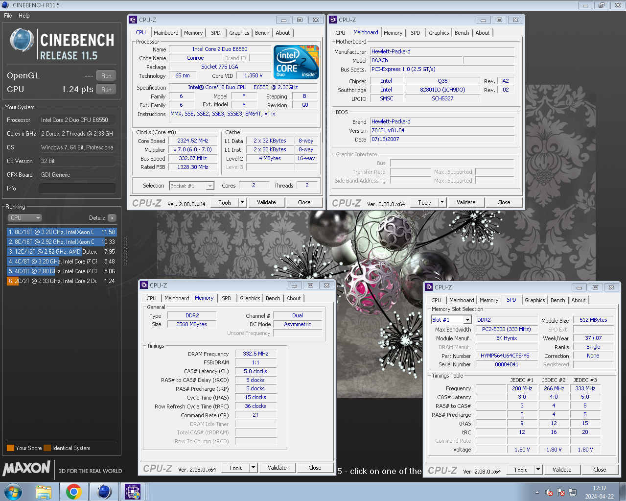Click Close button in the CPU window
Viewport: 626px width, 501px height.
coord(304,202)
